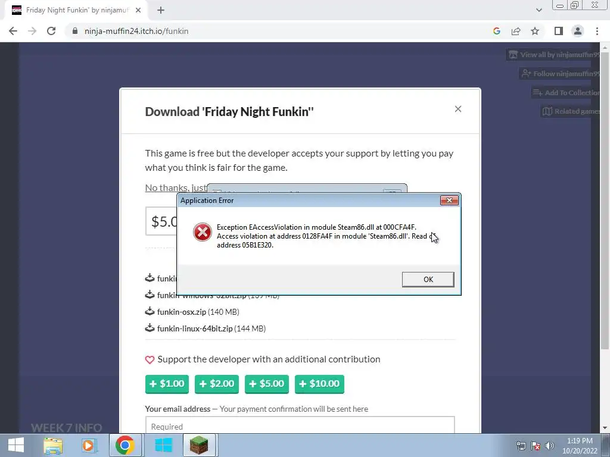
Task: Click OK in the Application Error dialog
Action: coord(428,280)
